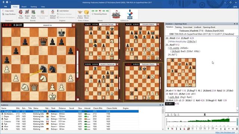Viewport: 239px width, 134px height.
Task: Click the diagram board in notation
Action: click(181, 73)
